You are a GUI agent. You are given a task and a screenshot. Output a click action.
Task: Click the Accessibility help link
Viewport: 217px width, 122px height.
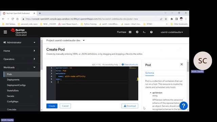[x=110, y=65]
